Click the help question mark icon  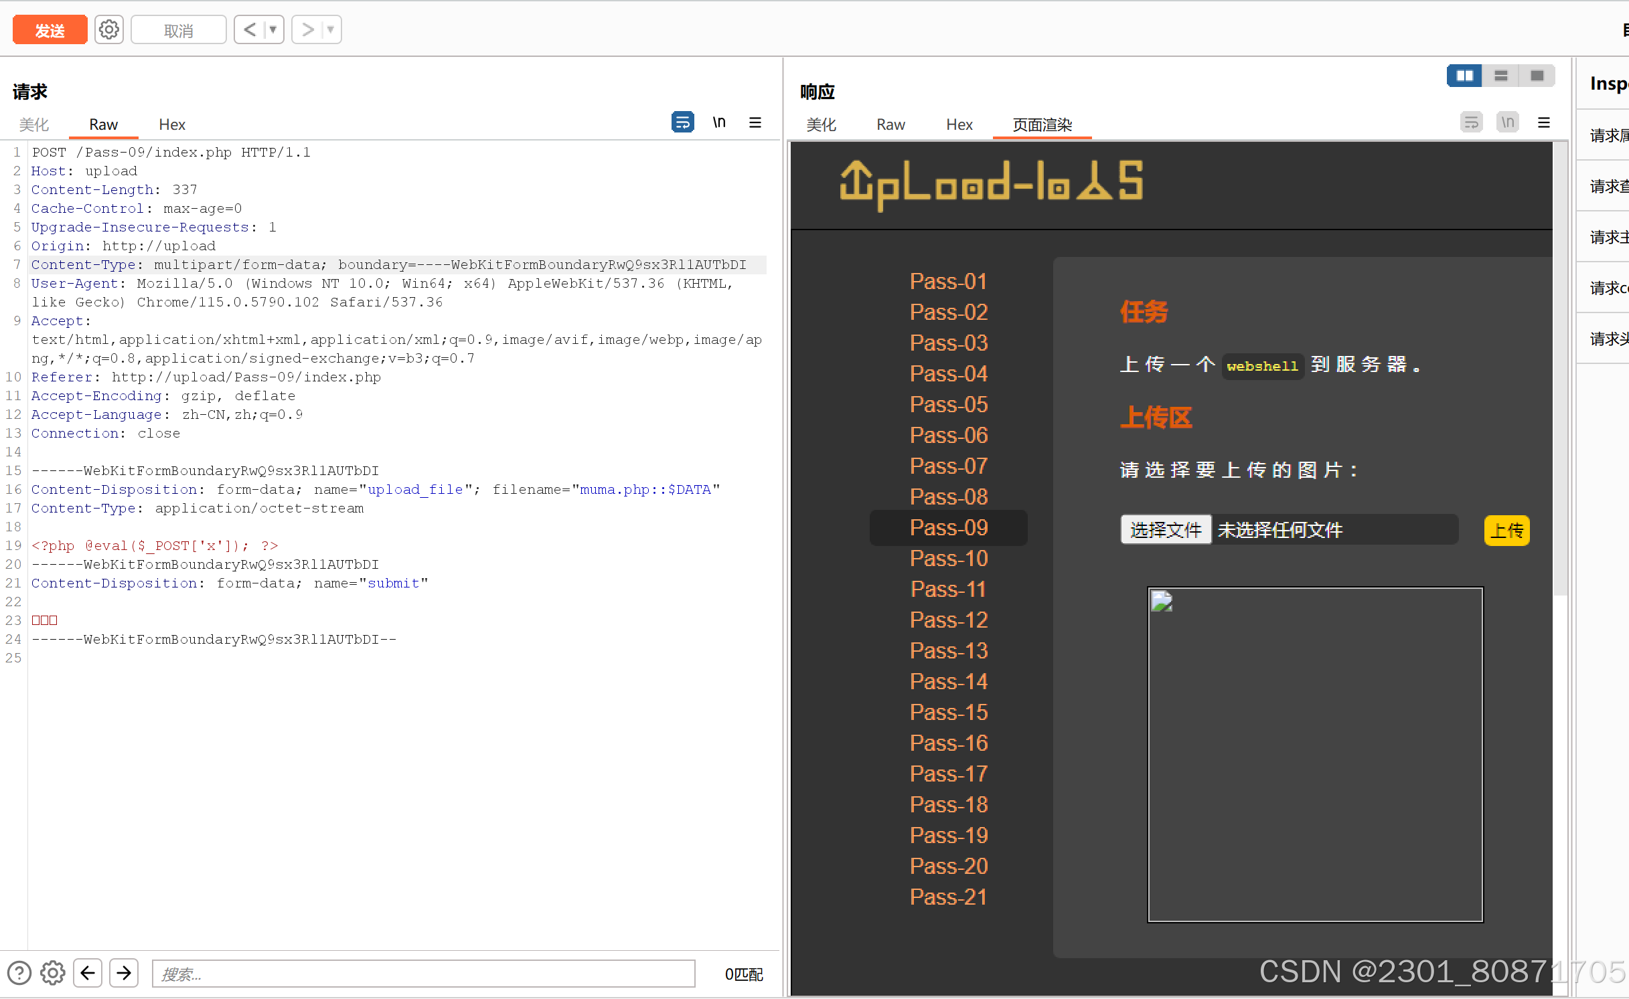(x=19, y=973)
